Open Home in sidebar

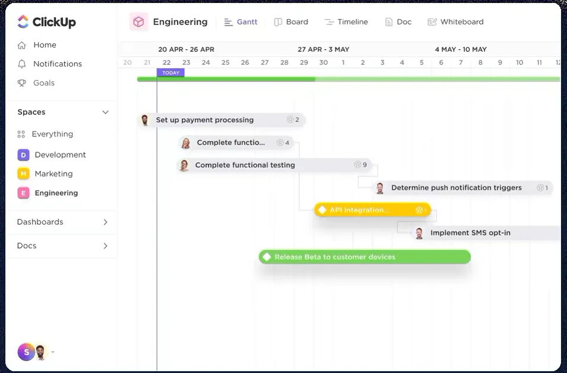[x=45, y=45]
